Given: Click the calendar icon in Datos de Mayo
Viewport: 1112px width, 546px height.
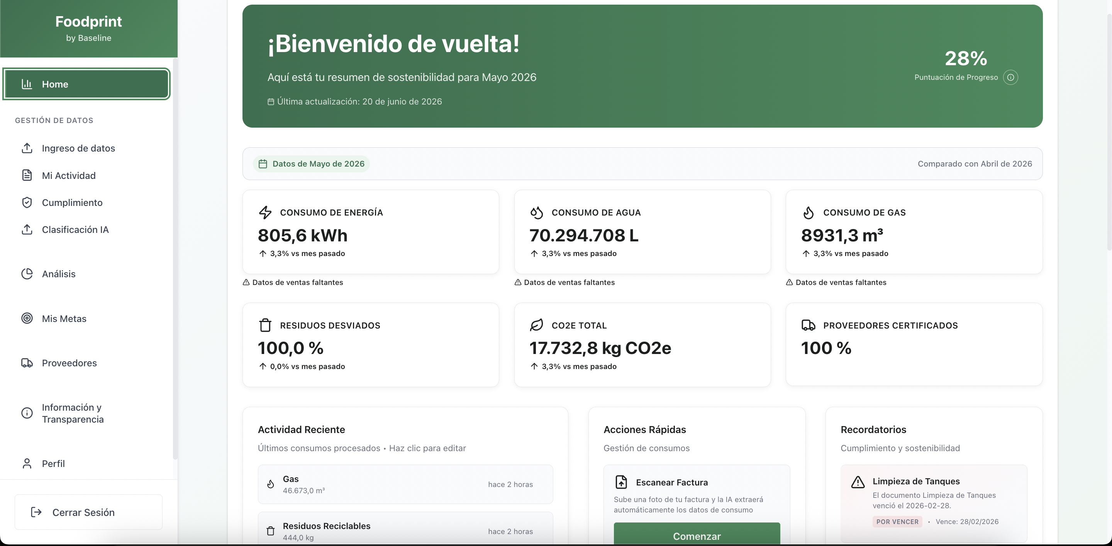Looking at the screenshot, I should click(x=263, y=164).
